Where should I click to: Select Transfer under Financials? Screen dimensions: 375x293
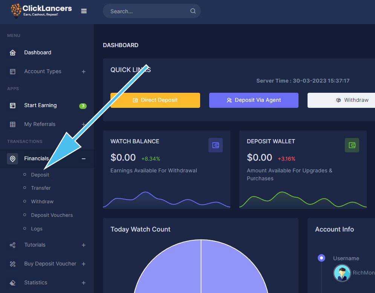pyautogui.click(x=41, y=188)
